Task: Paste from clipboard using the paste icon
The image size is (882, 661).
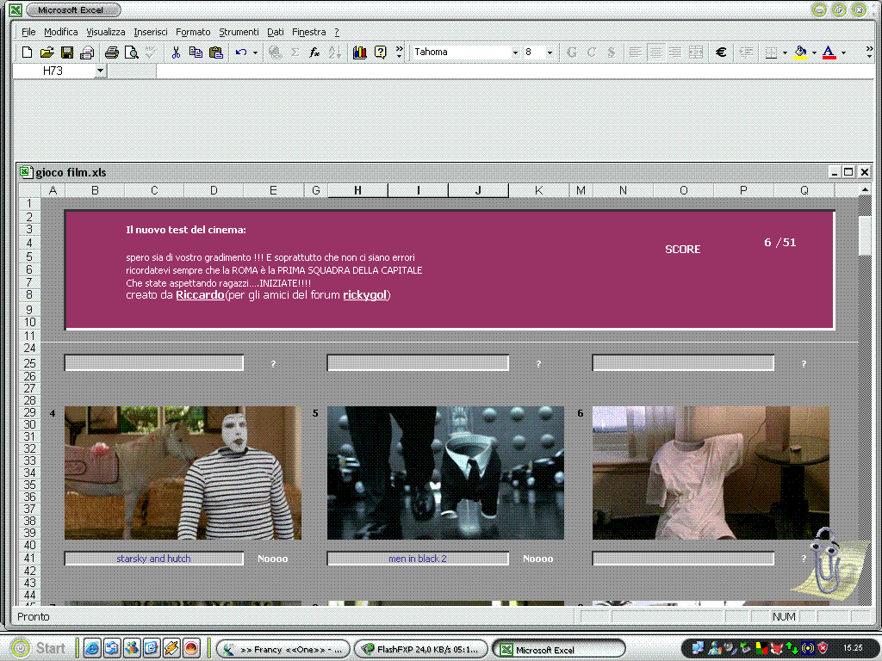Action: point(215,53)
